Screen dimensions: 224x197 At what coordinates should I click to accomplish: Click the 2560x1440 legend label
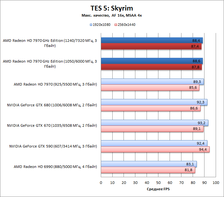126,25
